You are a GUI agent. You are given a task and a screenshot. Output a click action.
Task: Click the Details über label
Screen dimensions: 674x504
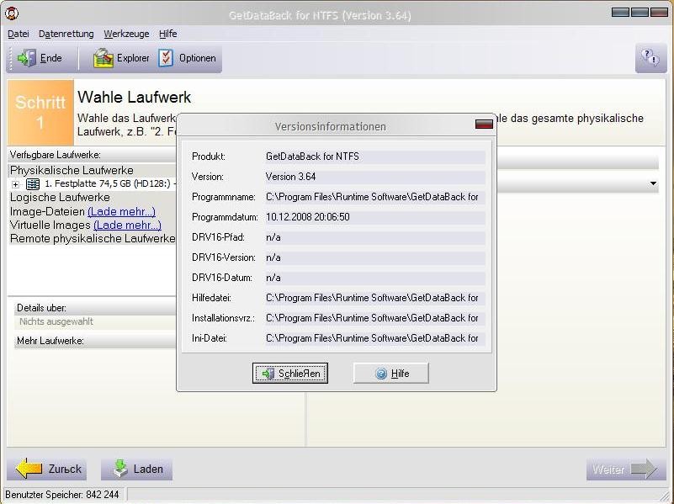tap(41, 308)
